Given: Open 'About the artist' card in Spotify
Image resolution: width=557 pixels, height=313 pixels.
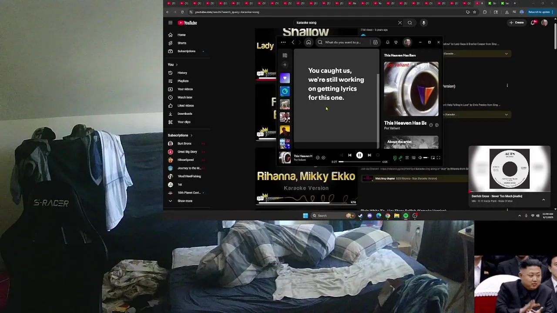Looking at the screenshot, I should point(411,142).
